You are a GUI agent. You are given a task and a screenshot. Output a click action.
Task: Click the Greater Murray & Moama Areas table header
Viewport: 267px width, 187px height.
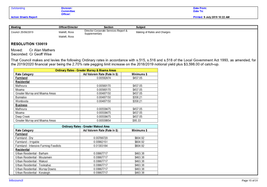86,70
